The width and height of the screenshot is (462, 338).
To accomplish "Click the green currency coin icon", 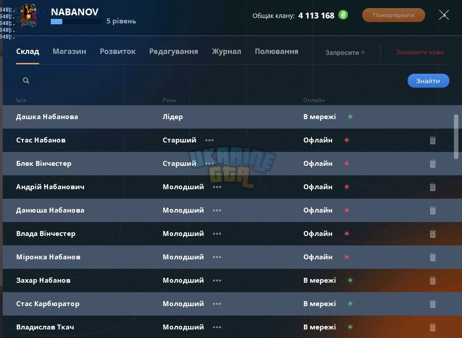I will click(x=343, y=15).
